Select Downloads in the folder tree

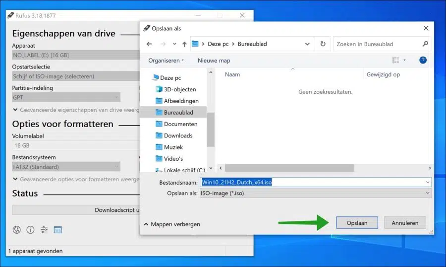(x=174, y=135)
